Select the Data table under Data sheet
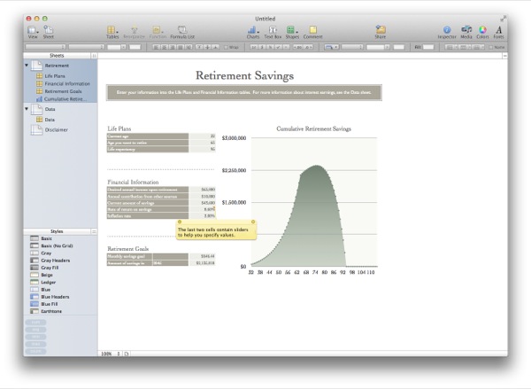531x389 pixels. [x=50, y=120]
